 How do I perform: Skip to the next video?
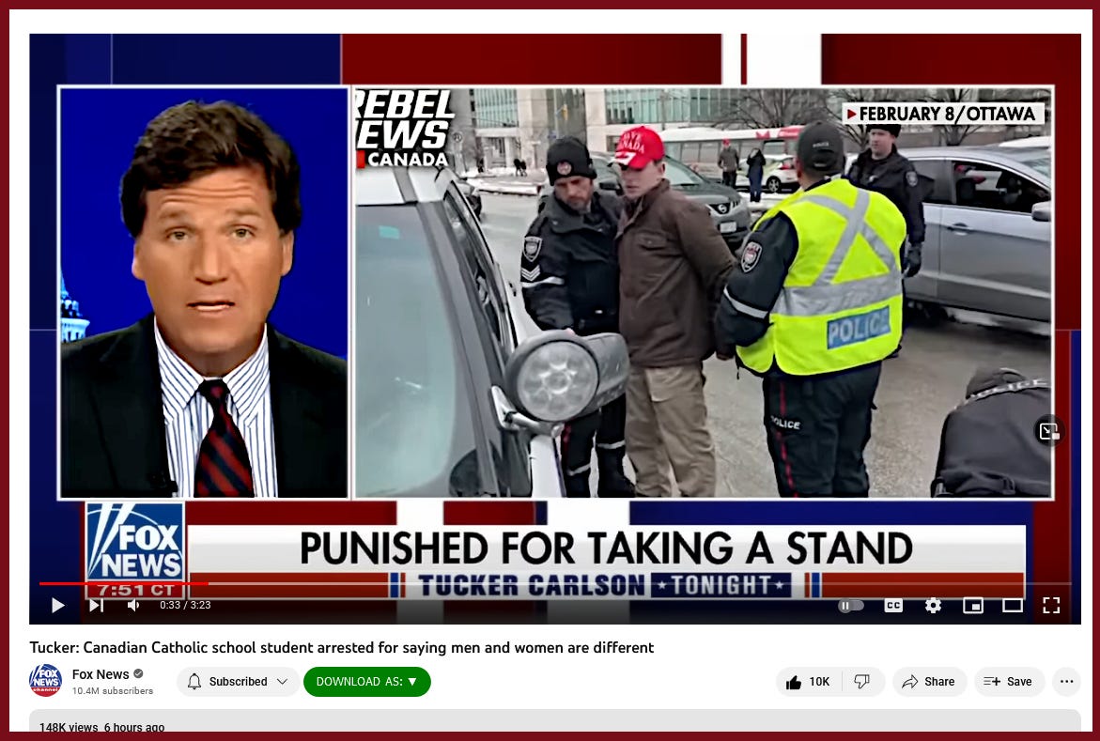click(97, 605)
